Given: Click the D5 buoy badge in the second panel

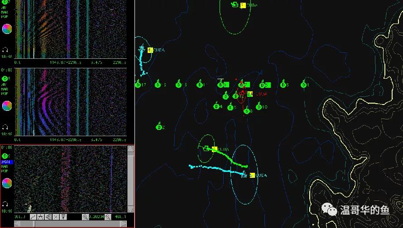Looking at the screenshot, I should click(5, 79).
